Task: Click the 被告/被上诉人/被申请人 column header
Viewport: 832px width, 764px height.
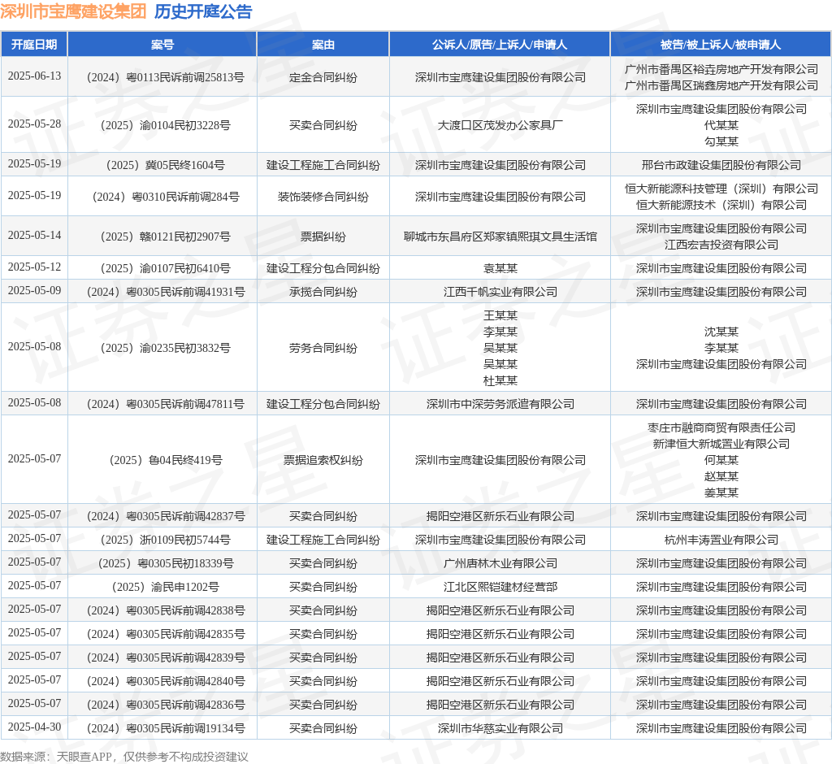Action: [x=721, y=45]
